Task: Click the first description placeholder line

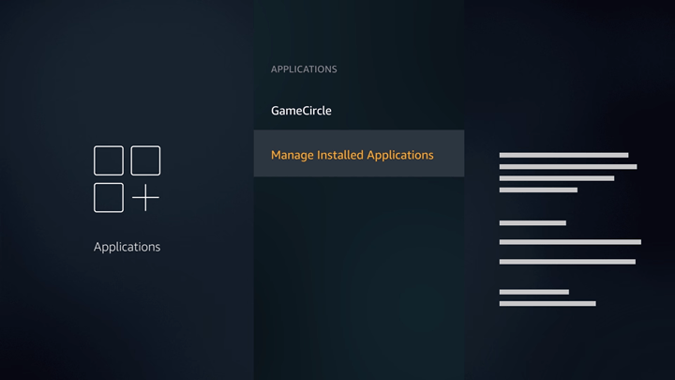Action: (563, 155)
